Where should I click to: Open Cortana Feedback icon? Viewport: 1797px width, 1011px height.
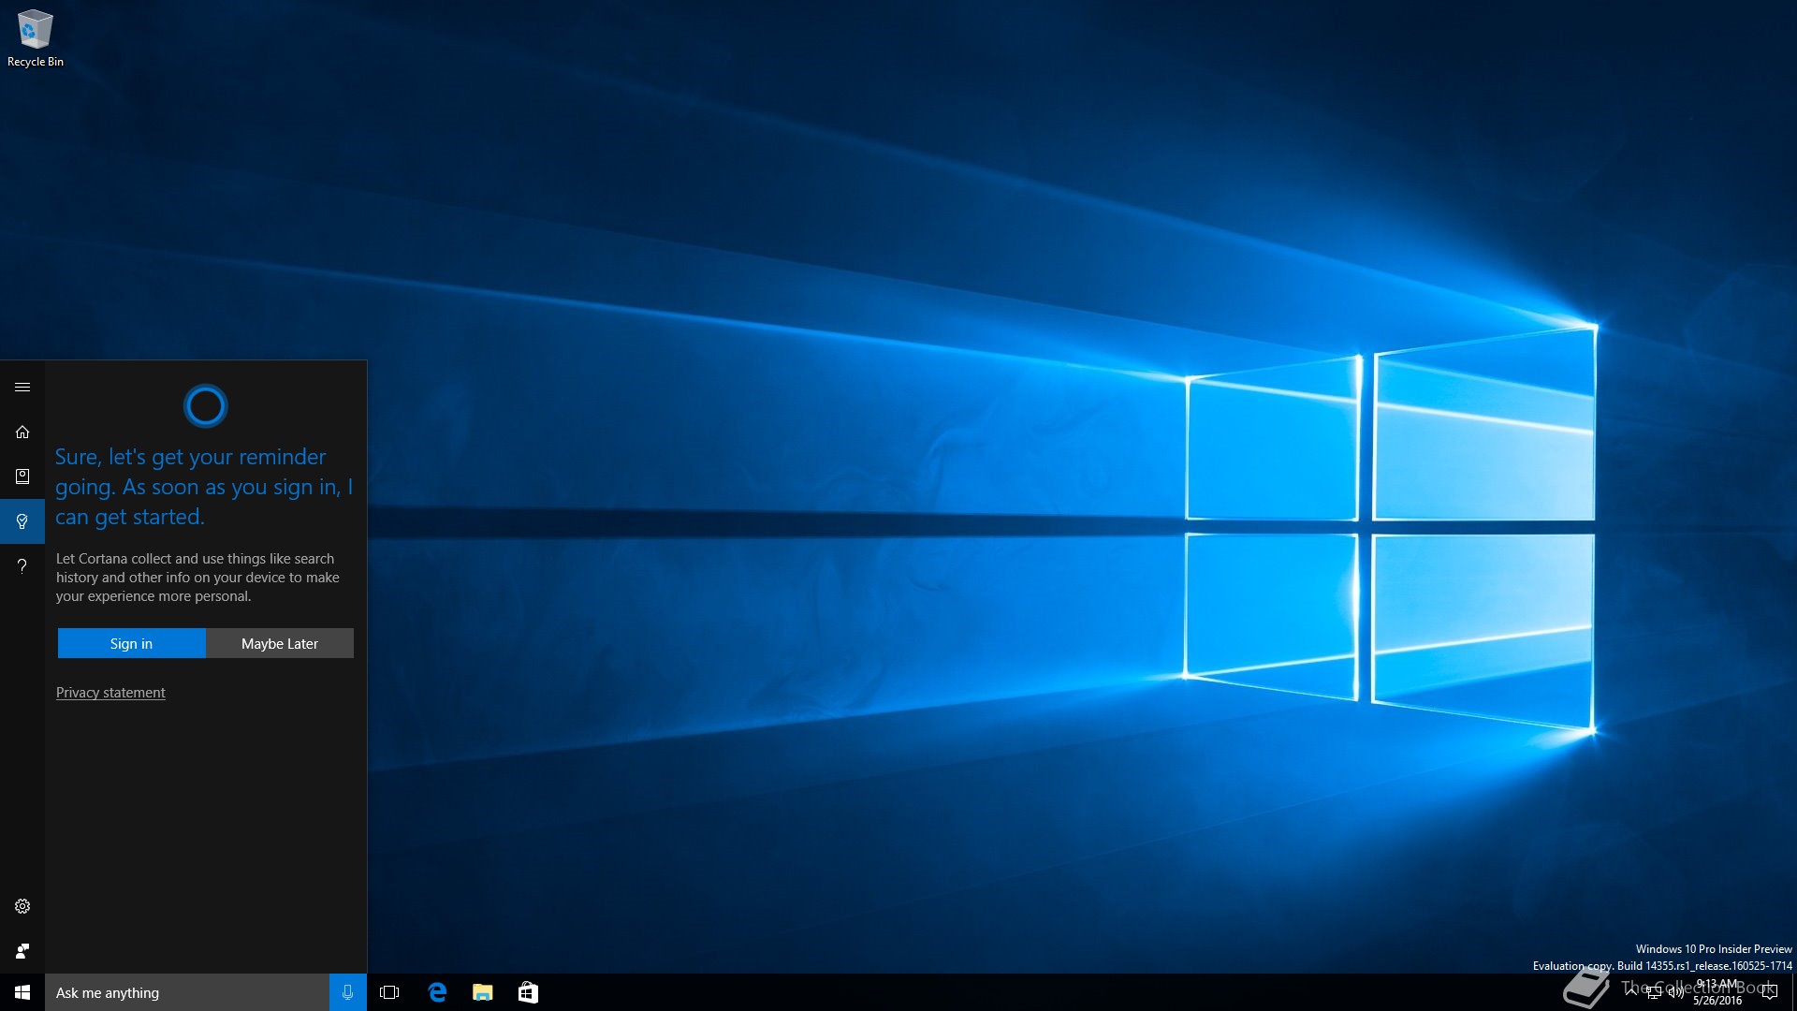pos(22,951)
